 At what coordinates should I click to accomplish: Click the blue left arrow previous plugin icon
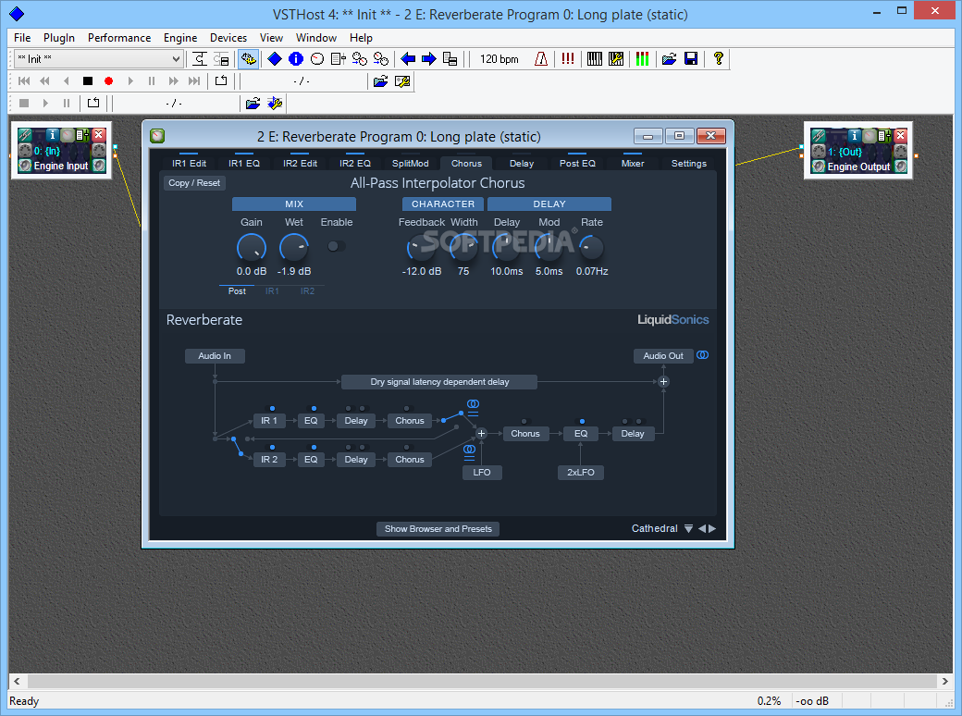pos(408,59)
